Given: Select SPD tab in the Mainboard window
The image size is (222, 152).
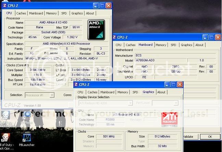Looking at the screenshot, I should 173,45.
